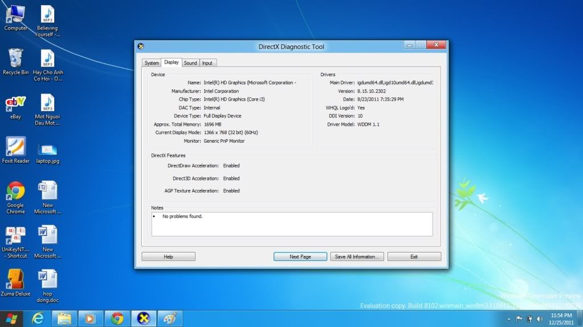Close the DirectX Diagnostic Tool window
The image size is (583, 327).
[437, 45]
